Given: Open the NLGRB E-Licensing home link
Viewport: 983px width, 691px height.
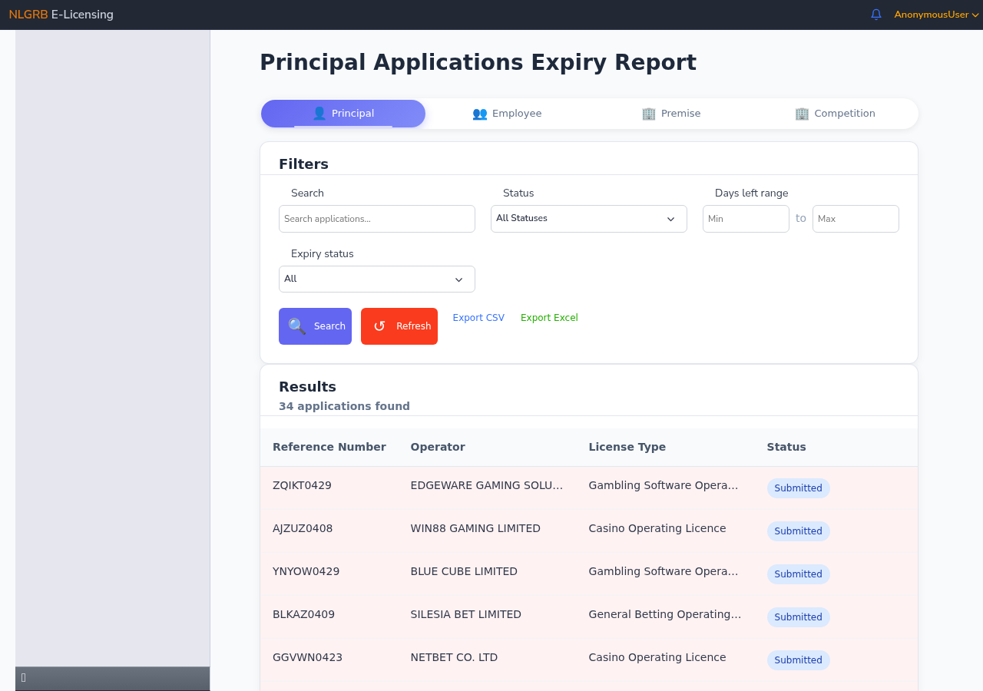Looking at the screenshot, I should 61,15.
